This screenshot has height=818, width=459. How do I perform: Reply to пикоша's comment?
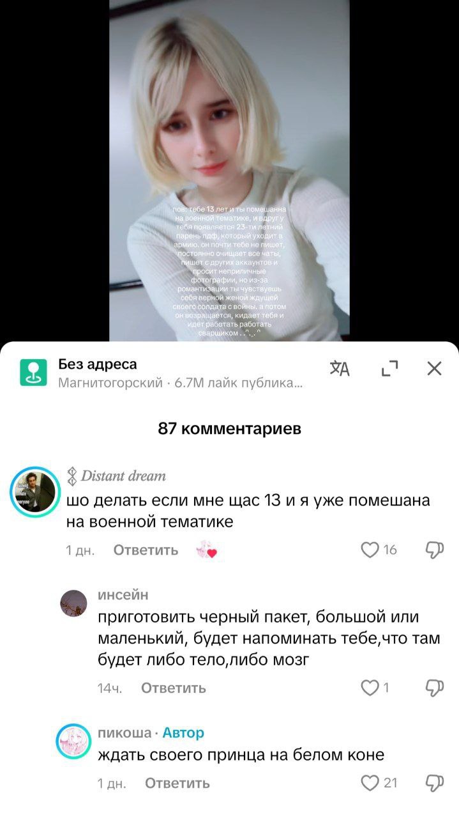177,783
